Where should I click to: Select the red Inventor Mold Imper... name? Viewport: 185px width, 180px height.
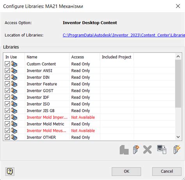point(47,117)
